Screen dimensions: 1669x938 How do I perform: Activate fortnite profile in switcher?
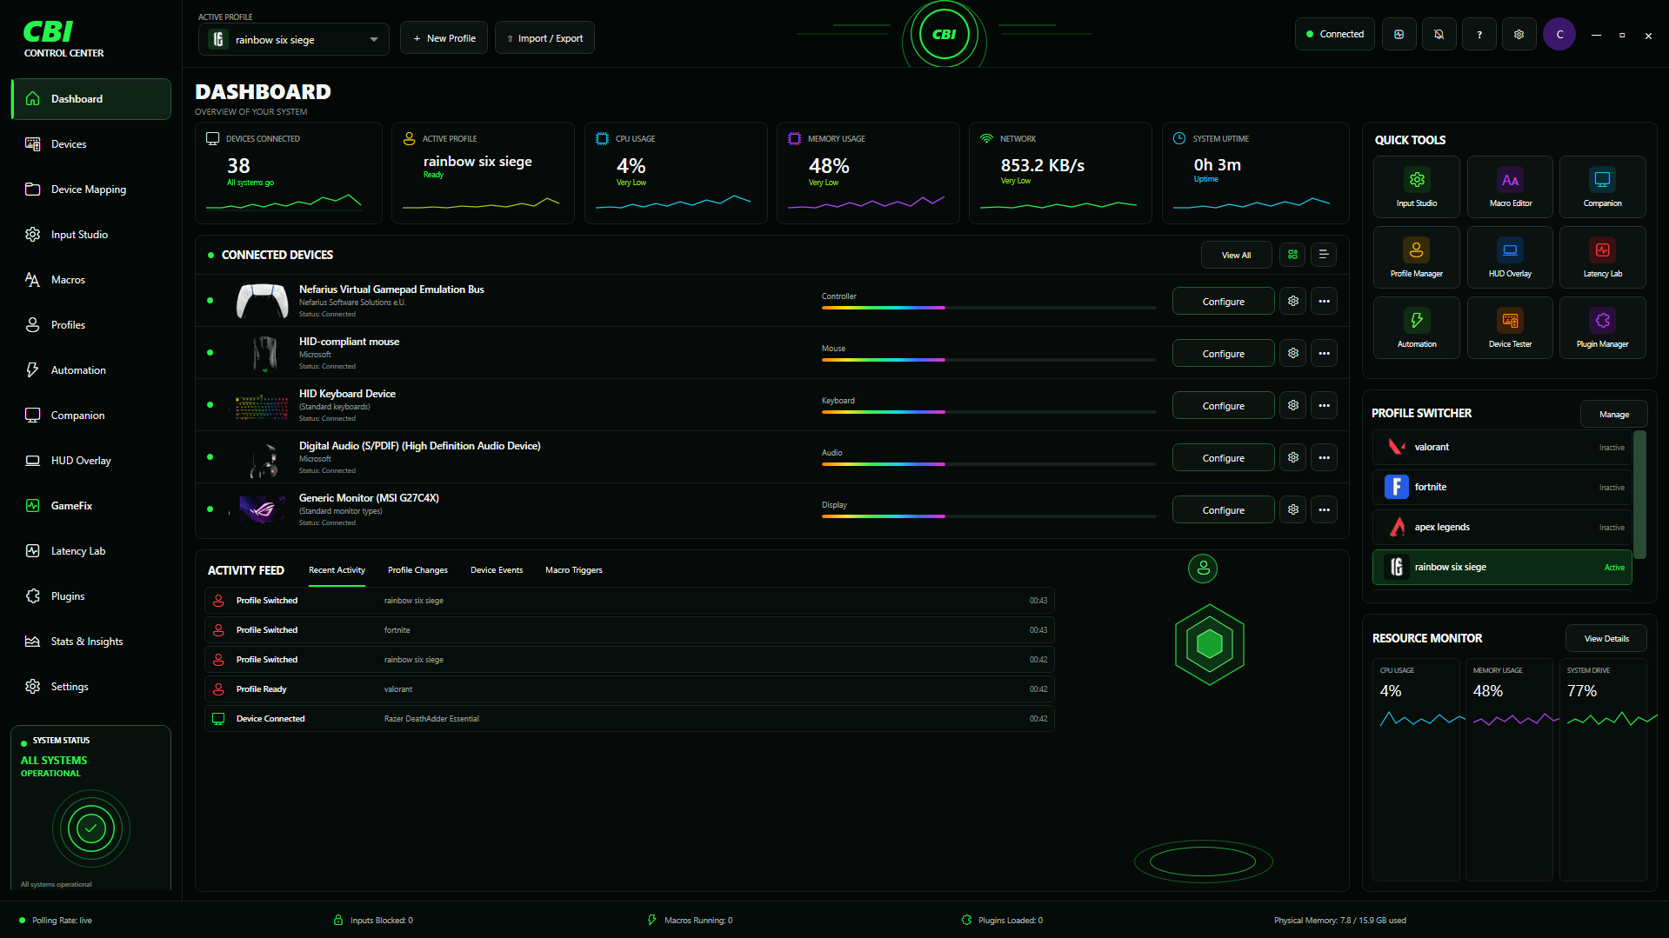[x=1502, y=488]
